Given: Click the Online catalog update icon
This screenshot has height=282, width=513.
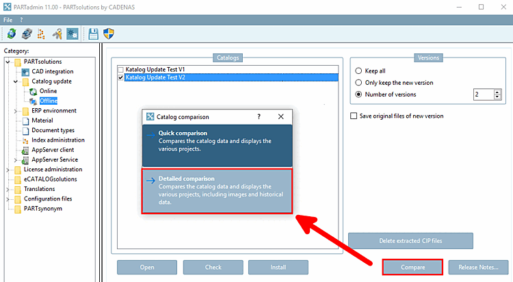Looking at the screenshot, I should (33, 92).
